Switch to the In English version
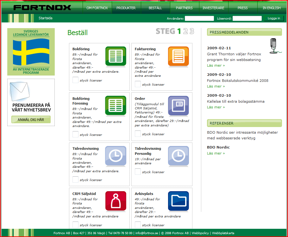Viewport: 288px width, 237px height. 272,8
